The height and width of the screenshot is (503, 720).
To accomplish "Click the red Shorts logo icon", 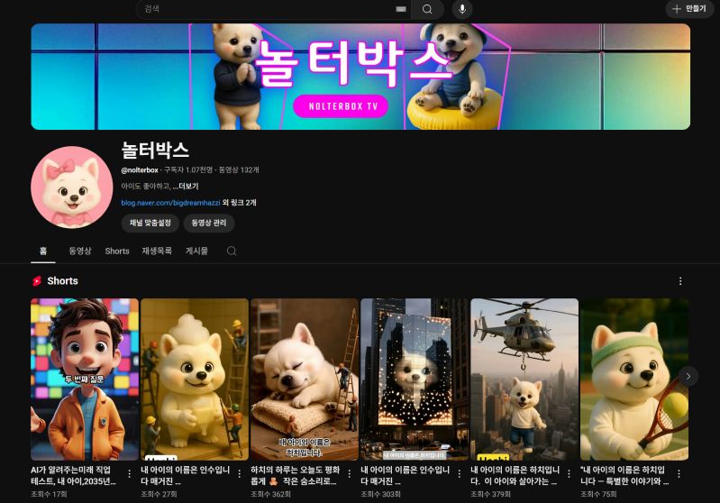I will 37,281.
